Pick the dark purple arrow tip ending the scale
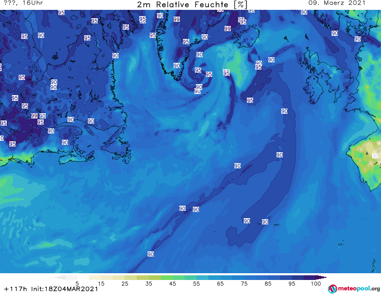 (x=321, y=277)
